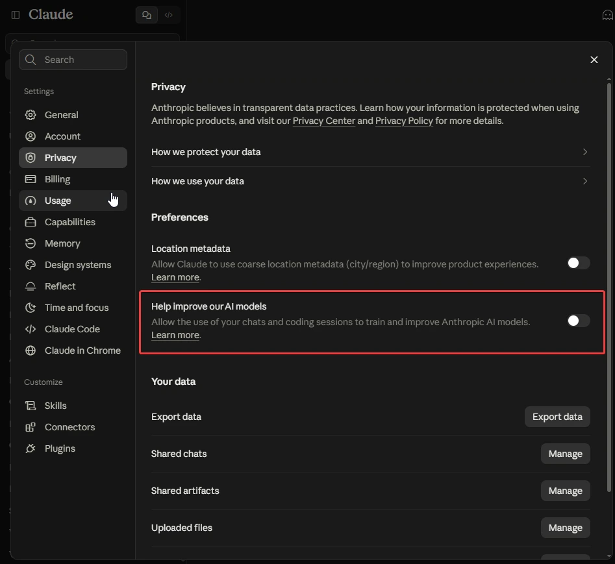
Task: Click the Export data button
Action: pos(557,417)
